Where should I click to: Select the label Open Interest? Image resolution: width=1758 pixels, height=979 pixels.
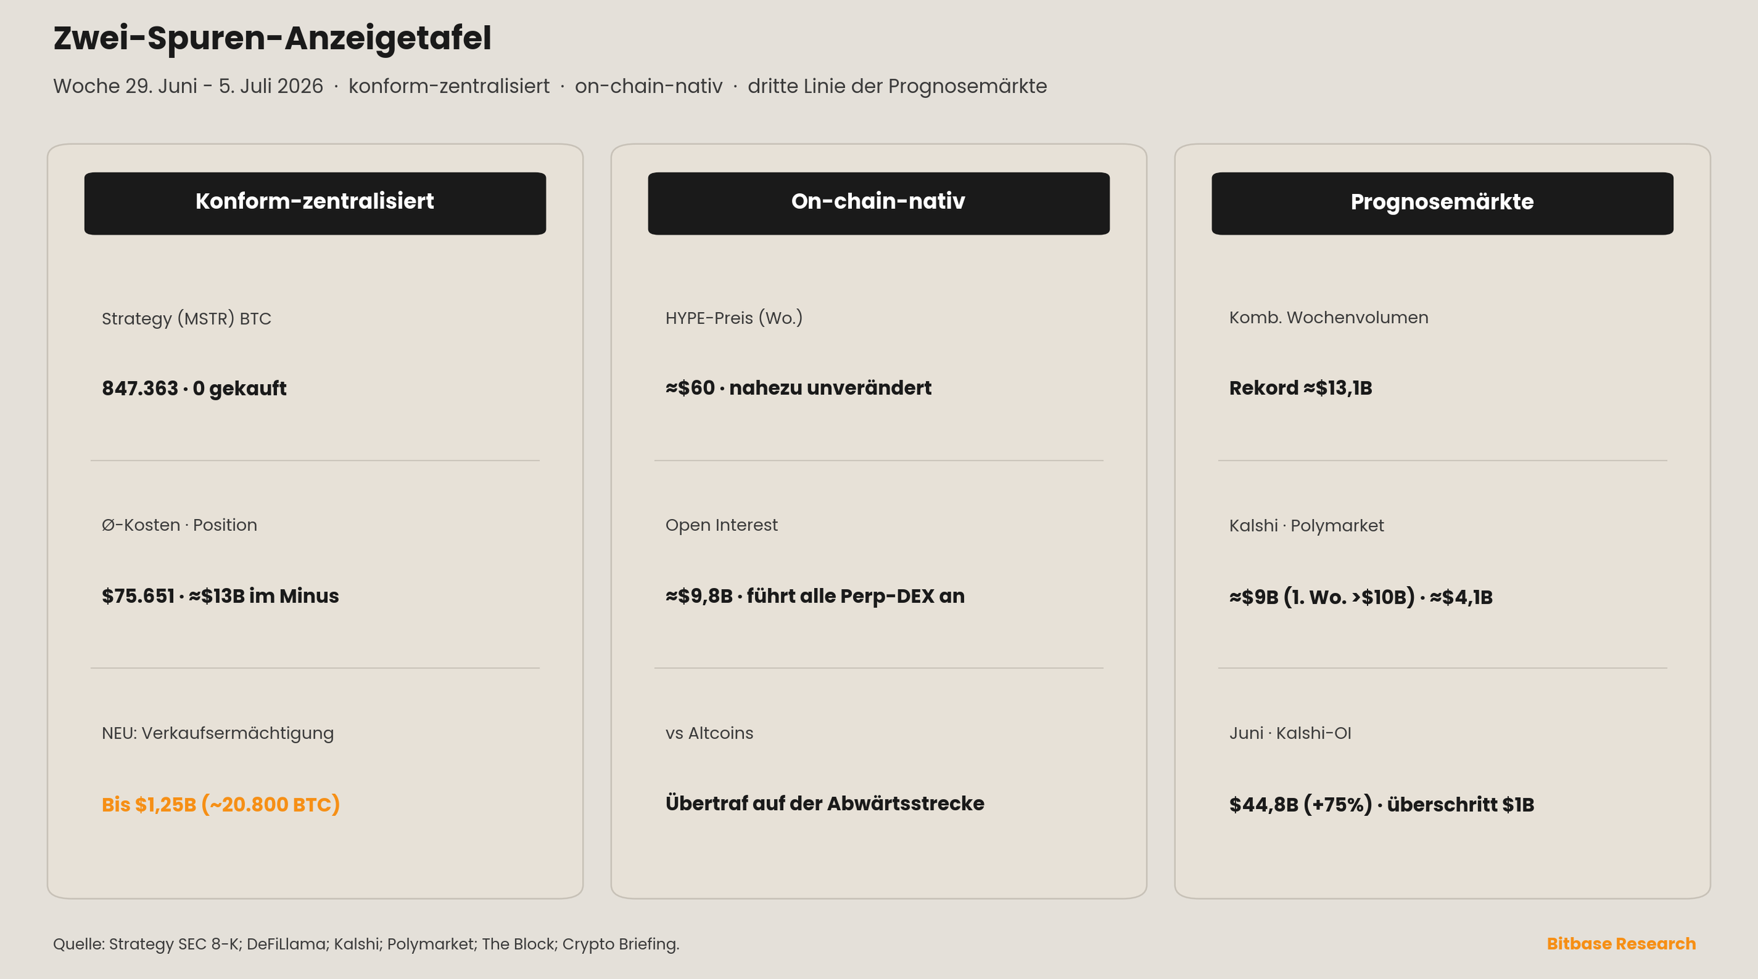(721, 525)
